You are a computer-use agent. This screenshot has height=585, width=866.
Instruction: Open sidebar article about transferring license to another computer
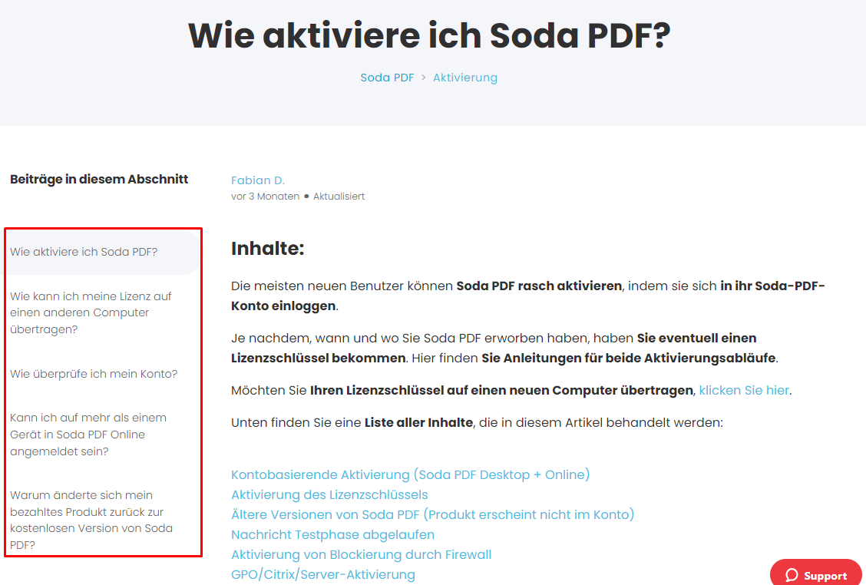[x=91, y=312]
